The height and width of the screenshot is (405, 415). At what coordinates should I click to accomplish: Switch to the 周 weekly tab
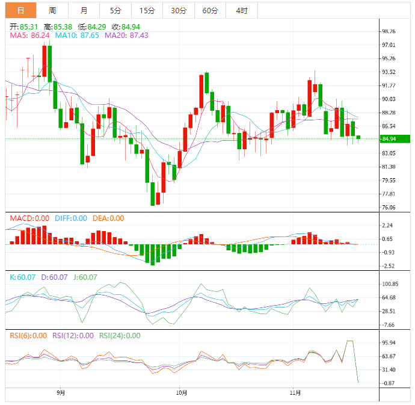pos(52,11)
